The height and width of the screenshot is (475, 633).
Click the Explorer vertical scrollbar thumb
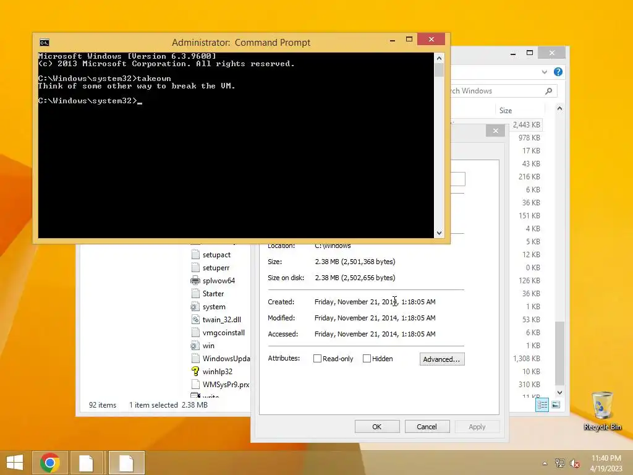(x=559, y=353)
